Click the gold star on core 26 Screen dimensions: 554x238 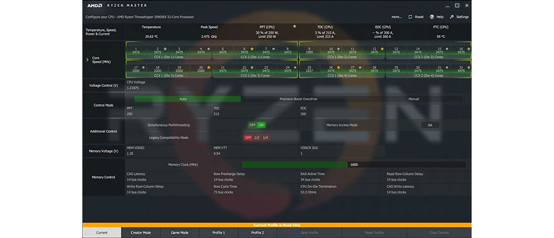click(x=338, y=67)
